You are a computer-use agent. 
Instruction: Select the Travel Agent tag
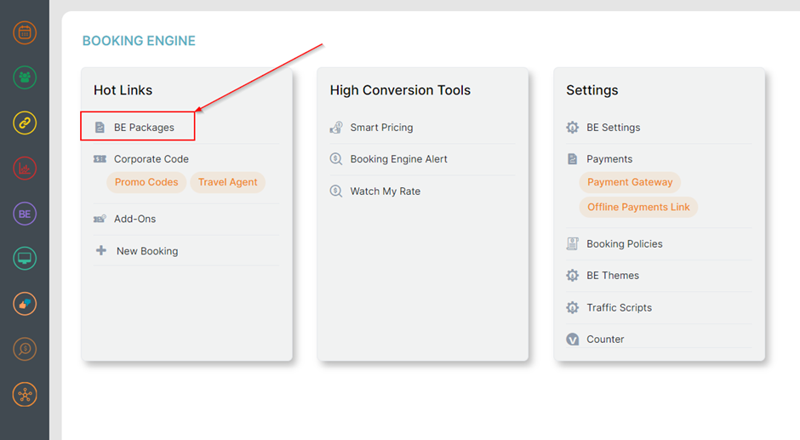pyautogui.click(x=227, y=182)
